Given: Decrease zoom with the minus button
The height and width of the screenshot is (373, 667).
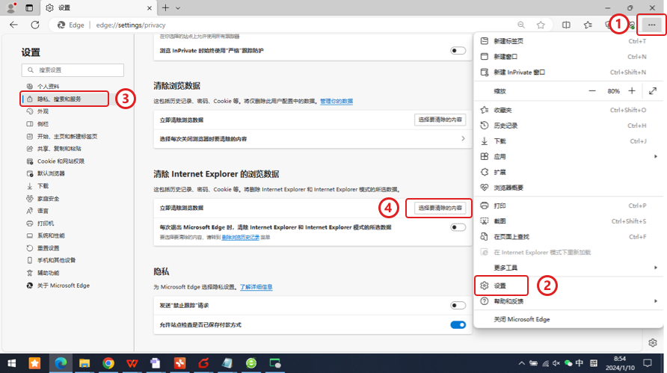Looking at the screenshot, I should coord(592,91).
